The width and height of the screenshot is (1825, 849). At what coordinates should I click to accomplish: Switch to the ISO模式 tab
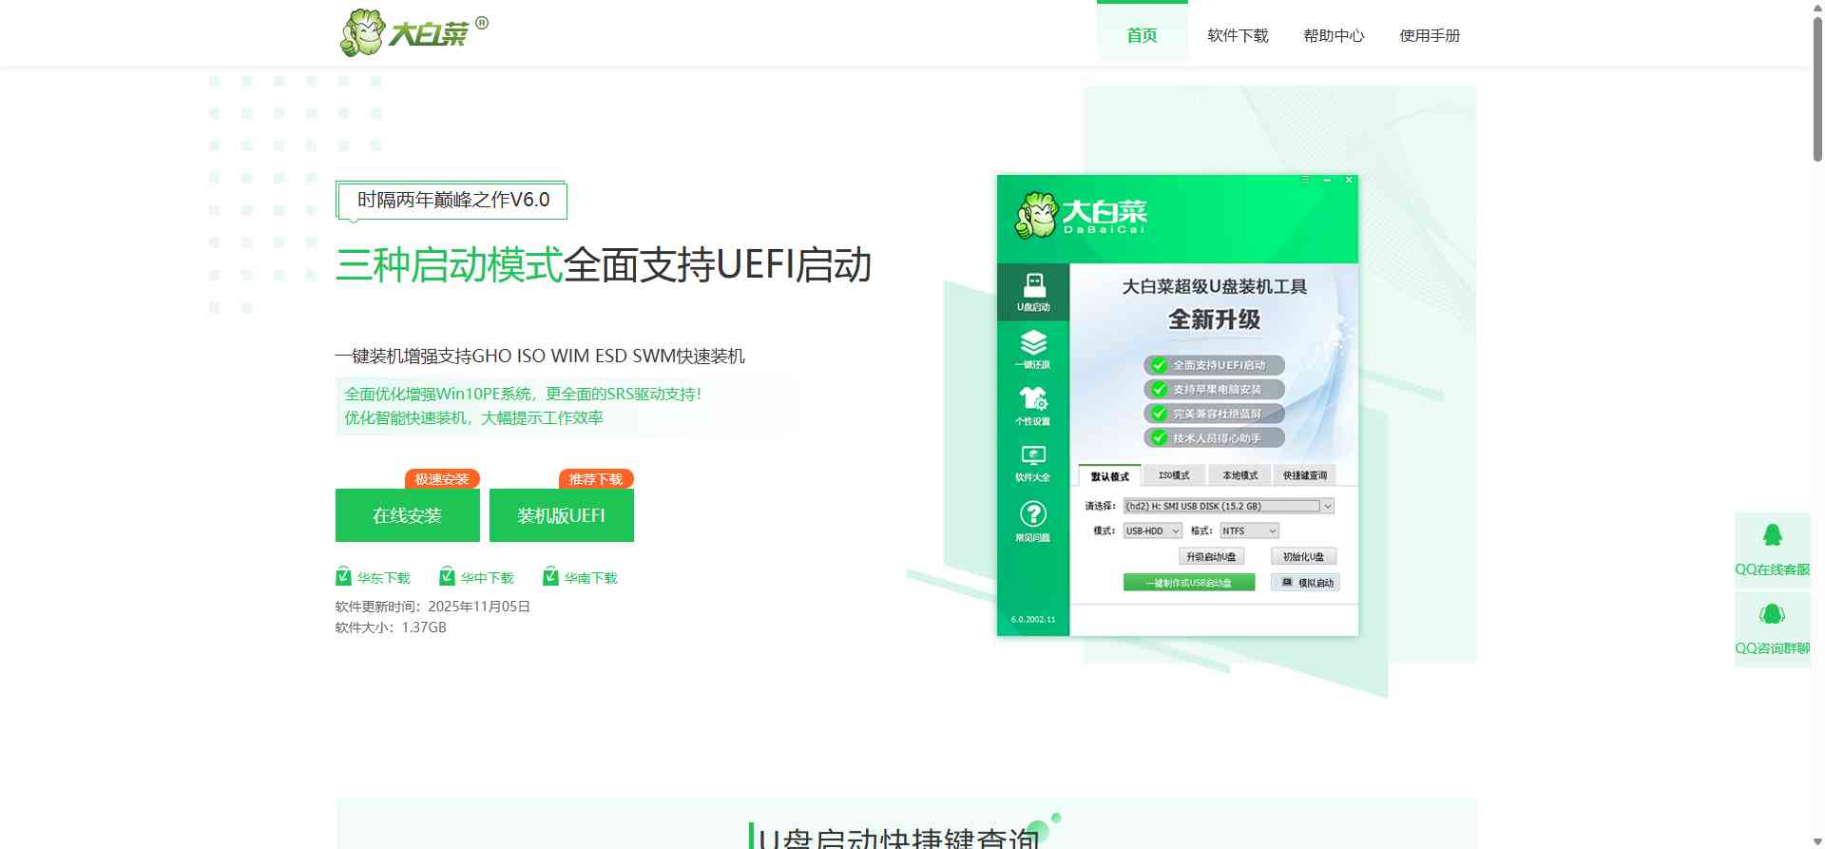[x=1174, y=475]
